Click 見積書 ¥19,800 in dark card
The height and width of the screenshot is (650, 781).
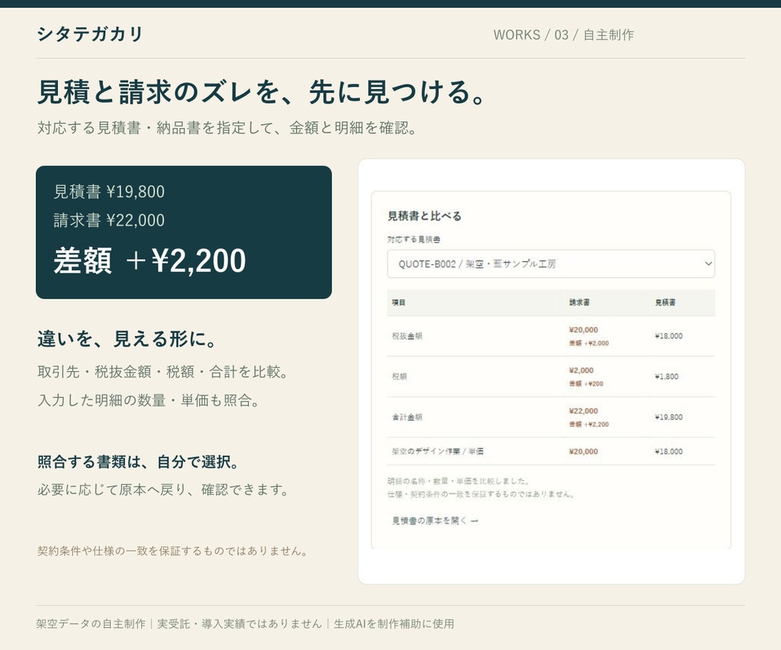click(109, 191)
